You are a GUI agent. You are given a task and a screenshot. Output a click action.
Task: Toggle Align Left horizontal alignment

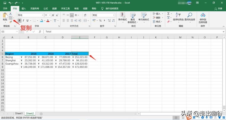64,21
